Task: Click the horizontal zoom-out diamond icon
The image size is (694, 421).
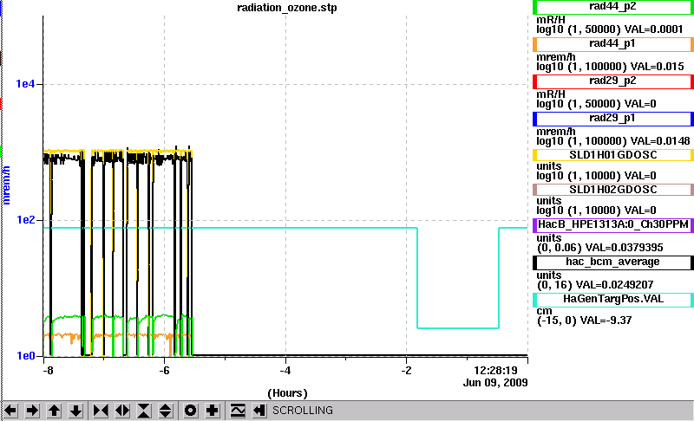Action: [122, 411]
